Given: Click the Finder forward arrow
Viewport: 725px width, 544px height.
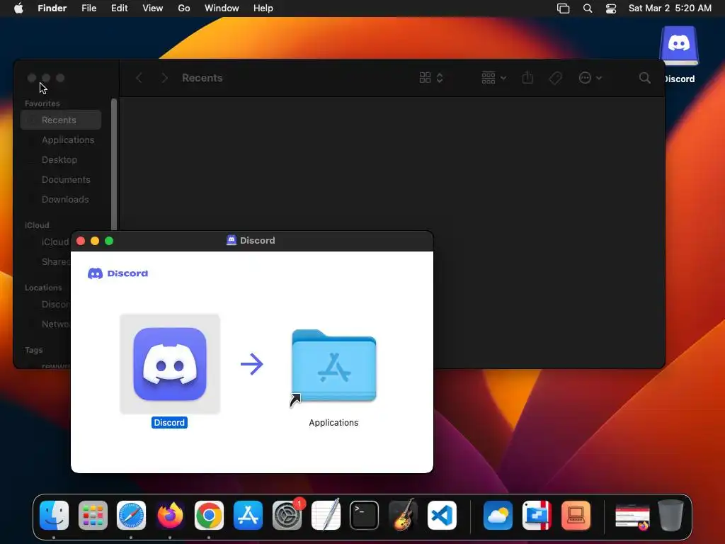Looking at the screenshot, I should 164,78.
